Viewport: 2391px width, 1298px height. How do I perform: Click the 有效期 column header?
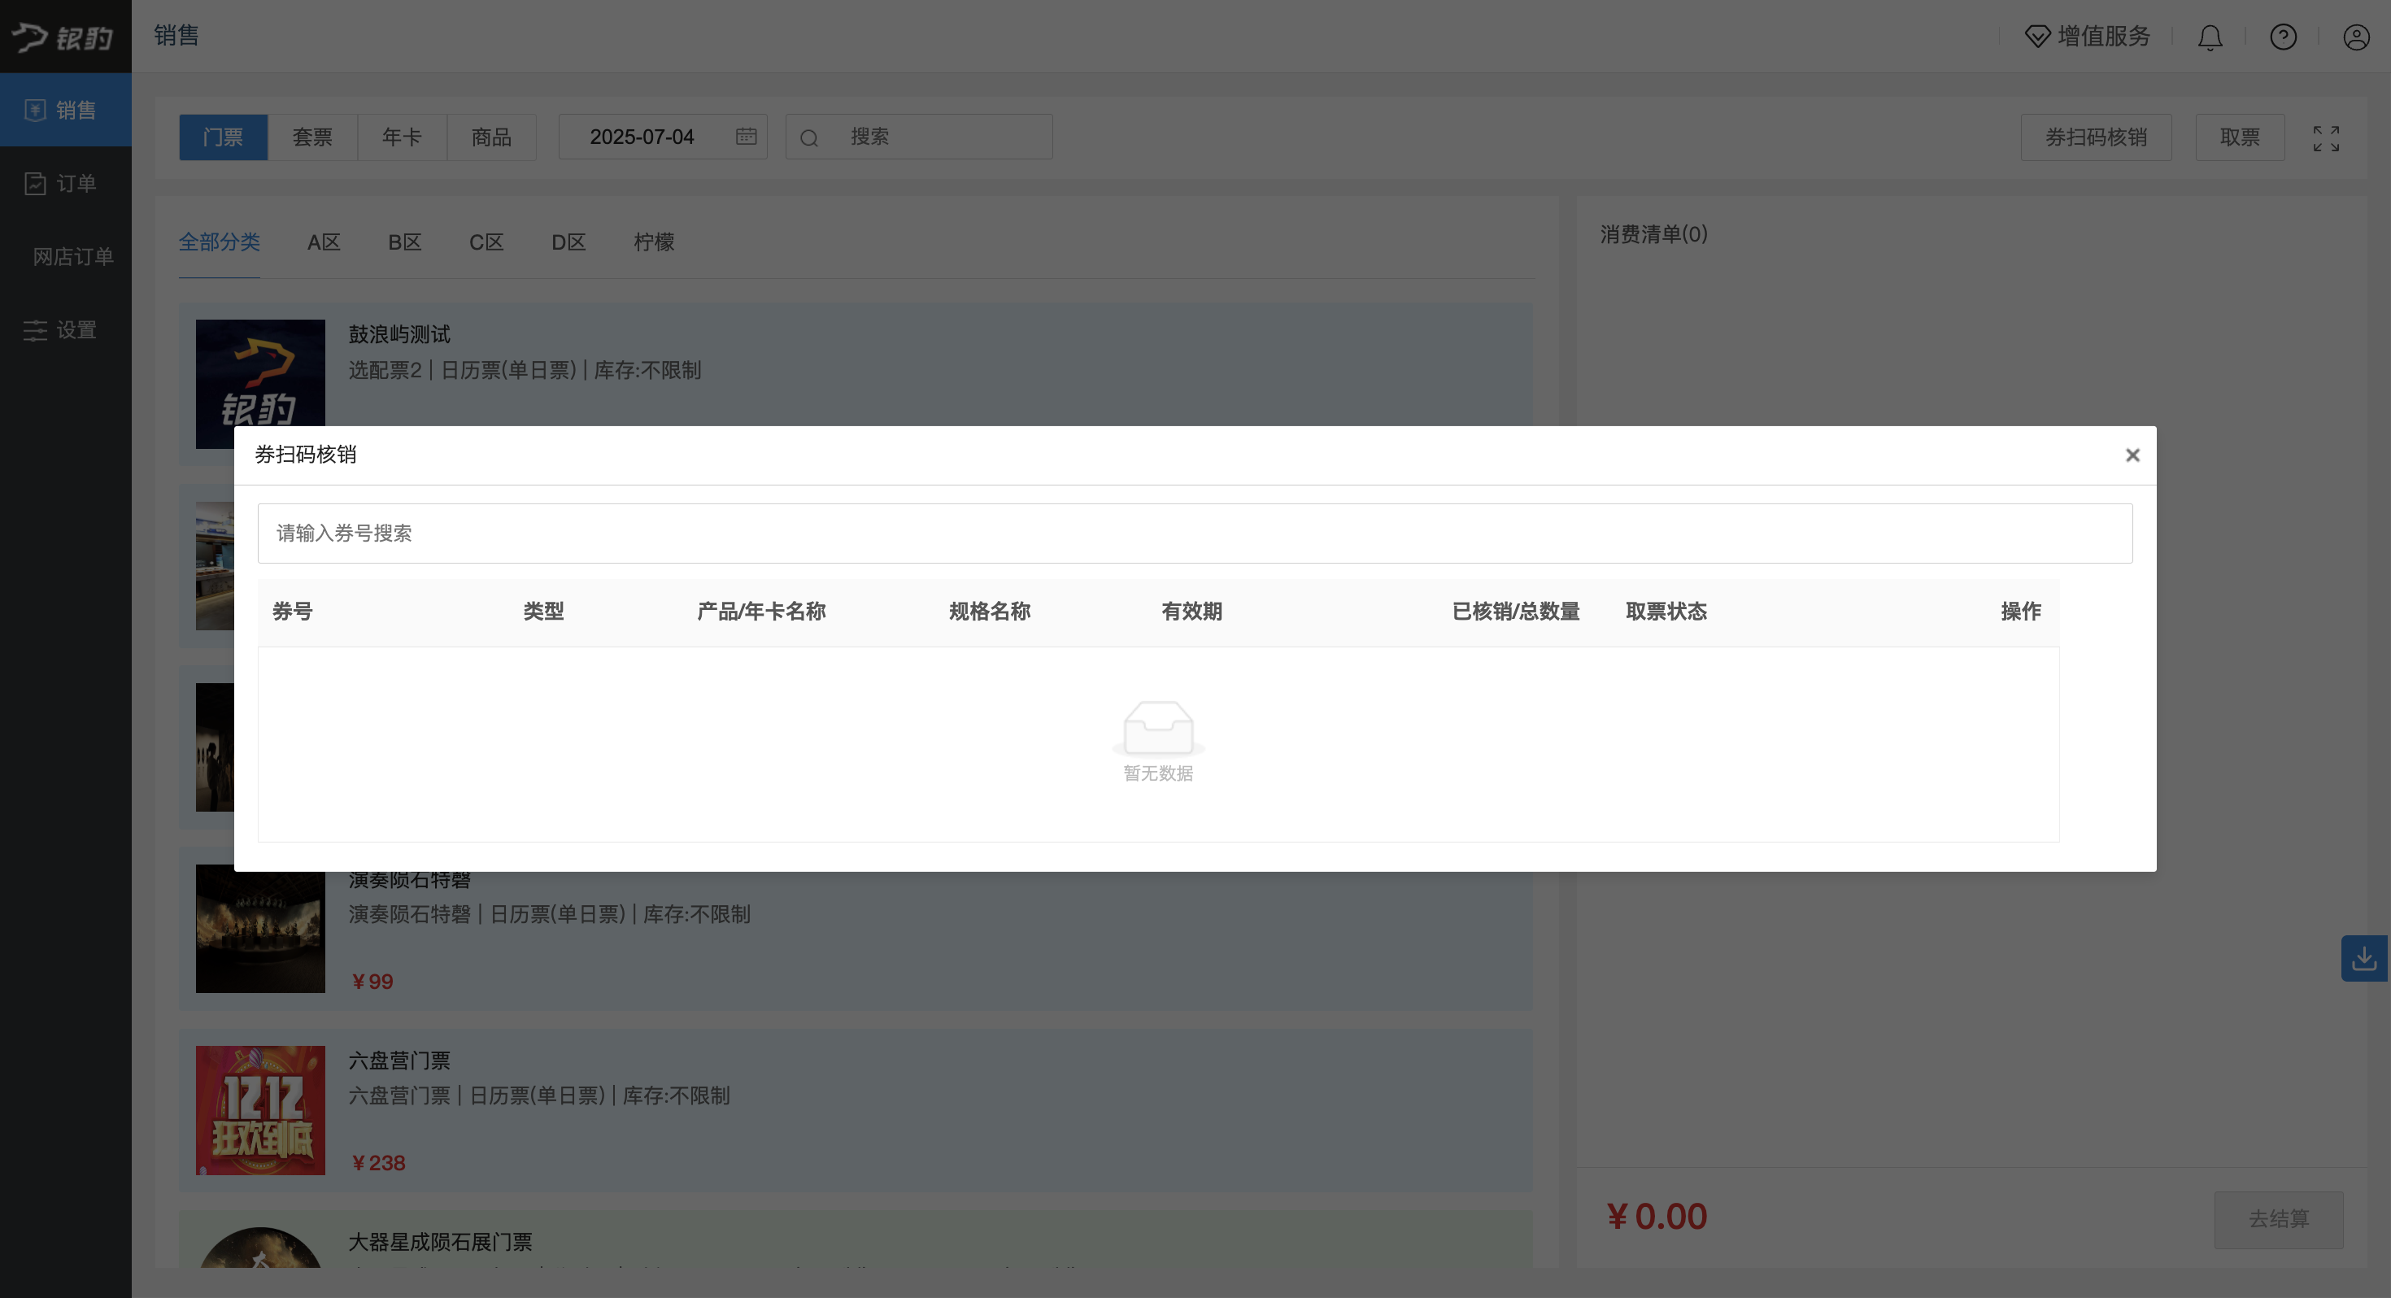pyautogui.click(x=1191, y=611)
